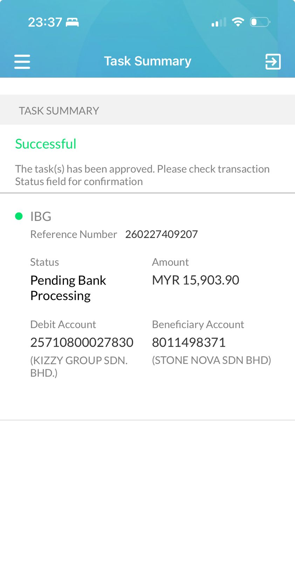
Task: Tap the green Successful text
Action: [x=46, y=144]
